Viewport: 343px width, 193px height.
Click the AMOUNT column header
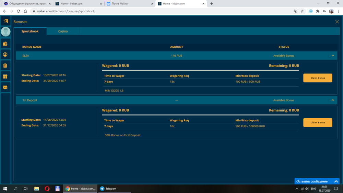177,47
